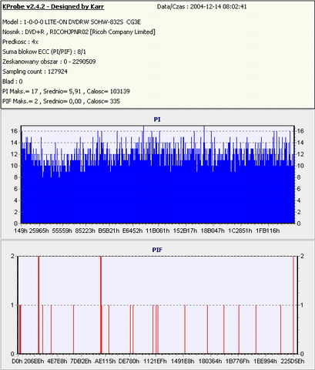
Task: Click the thick PIF spike near AE115h
Action: (x=101, y=305)
